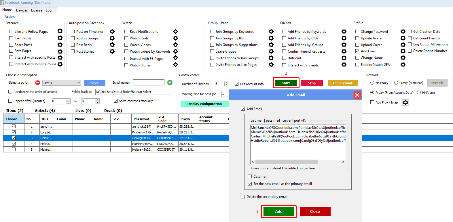This screenshot has width=453, height=222.
Task: Open settings gear for Enable/Disable 2FA
Action: pyautogui.click(x=403, y=64)
